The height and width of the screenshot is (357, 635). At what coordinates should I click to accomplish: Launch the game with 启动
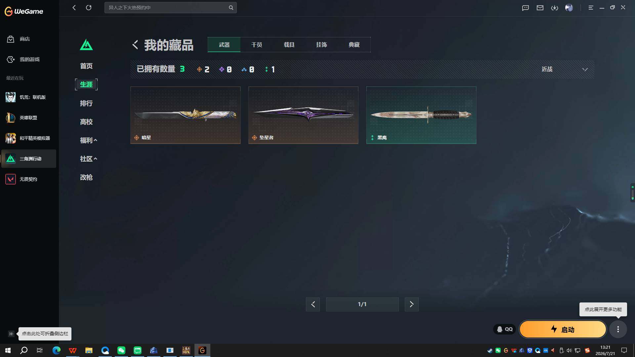pos(563,329)
